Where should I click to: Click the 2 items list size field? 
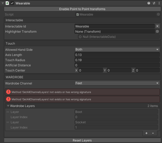[x=153, y=106]
